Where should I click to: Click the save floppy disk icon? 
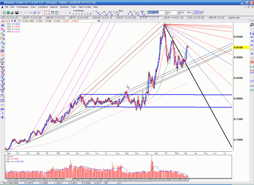(17, 13)
